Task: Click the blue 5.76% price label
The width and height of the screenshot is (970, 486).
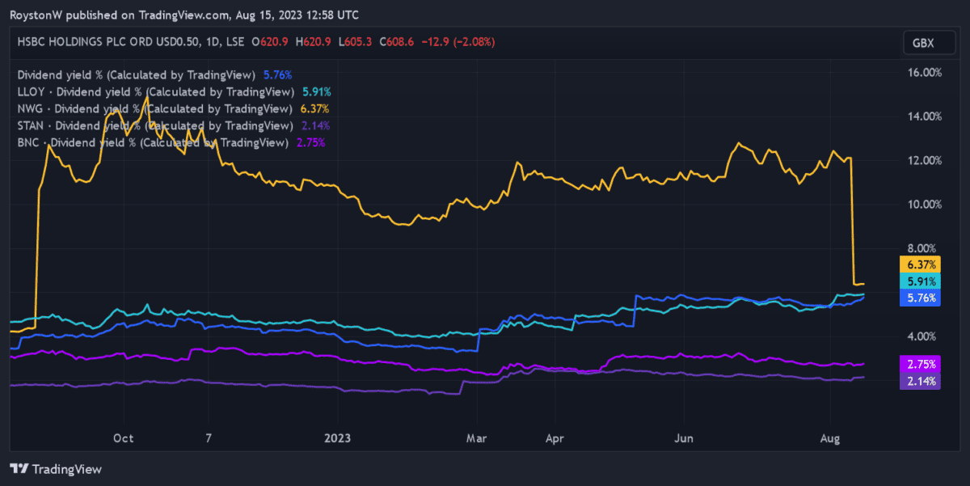Action: (x=921, y=298)
